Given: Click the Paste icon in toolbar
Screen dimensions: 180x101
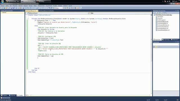Looking at the screenshot, I should pyautogui.click(x=21, y=8).
